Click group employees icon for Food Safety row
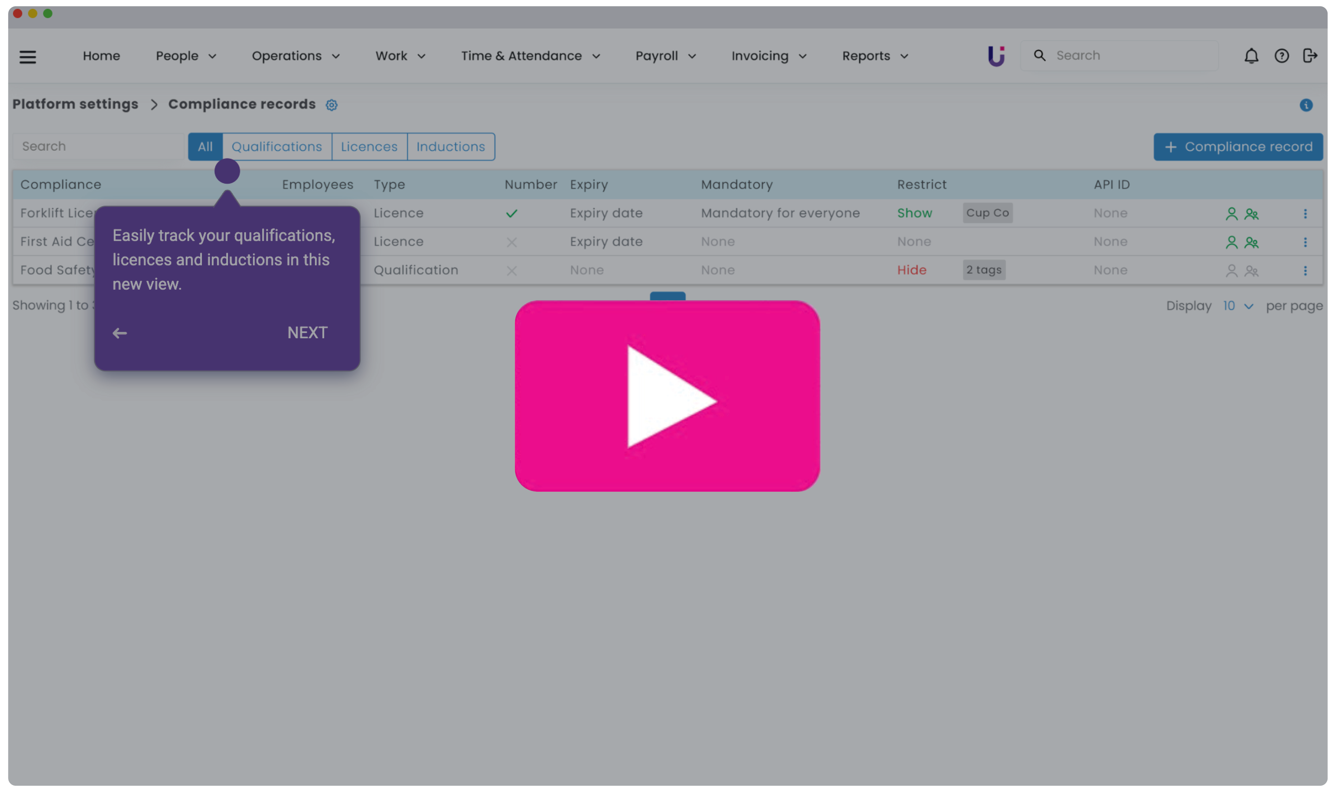1336x792 pixels. point(1251,271)
